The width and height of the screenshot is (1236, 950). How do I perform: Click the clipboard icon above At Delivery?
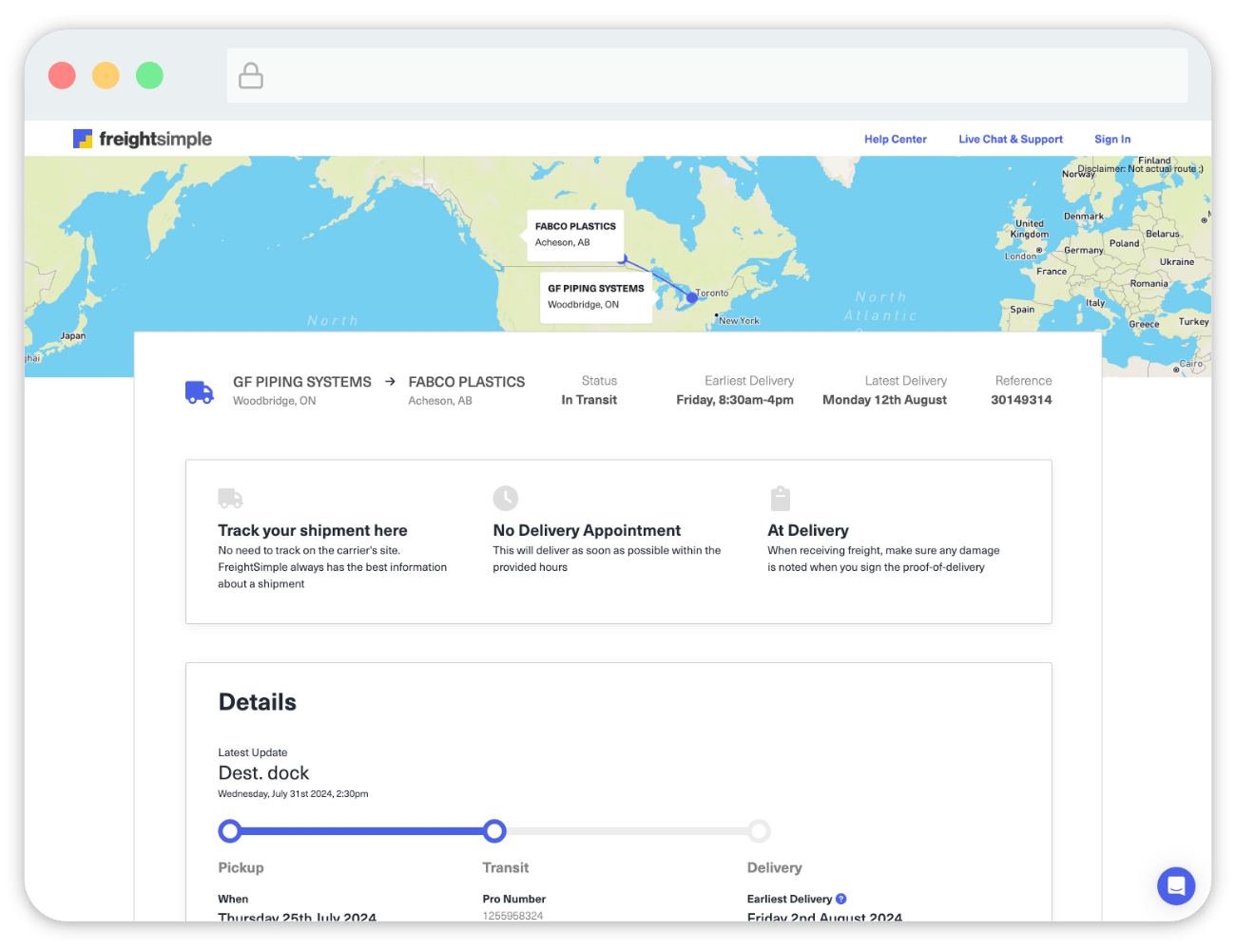(780, 498)
